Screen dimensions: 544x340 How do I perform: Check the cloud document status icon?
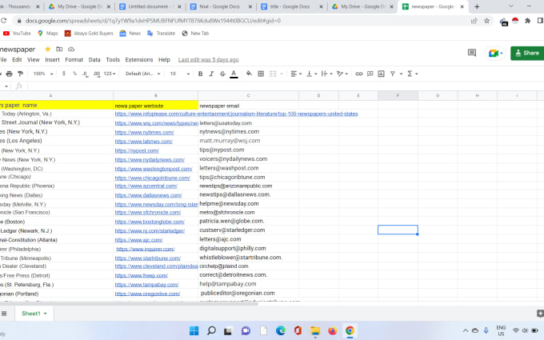pyautogui.click(x=71, y=49)
